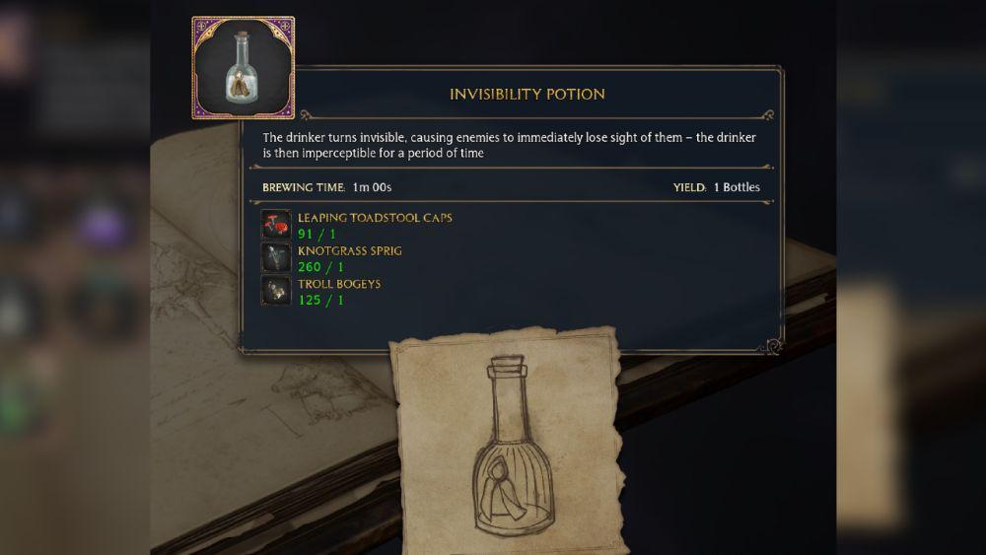986x555 pixels.
Task: Select the Troll Bogeys ingredient icon
Action: click(x=276, y=291)
